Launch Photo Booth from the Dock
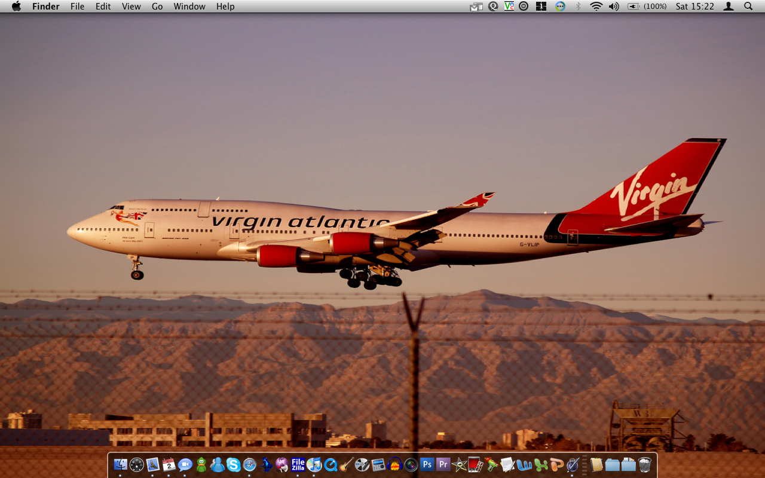Viewport: 765px width, 478px height. (475, 464)
